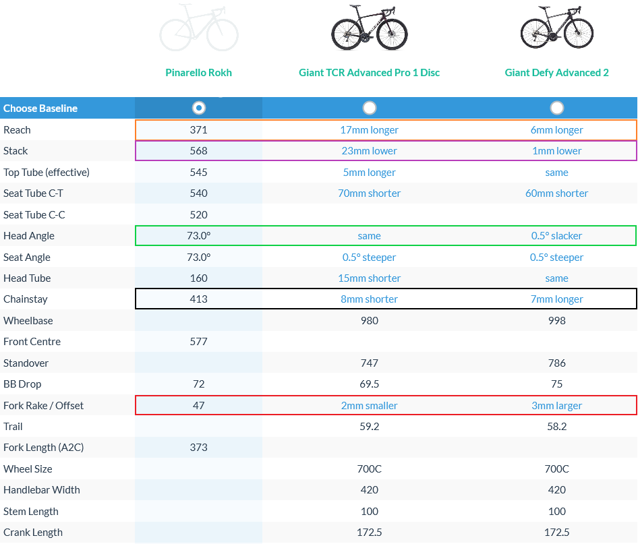The height and width of the screenshot is (544, 638).
Task: Click fork rake value 47
Action: 198,405
